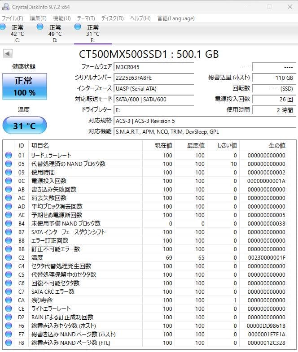Click status icon of row C4 セクタ代替処理発生回数
Screen dimensions: 298x352
pos(9,266)
